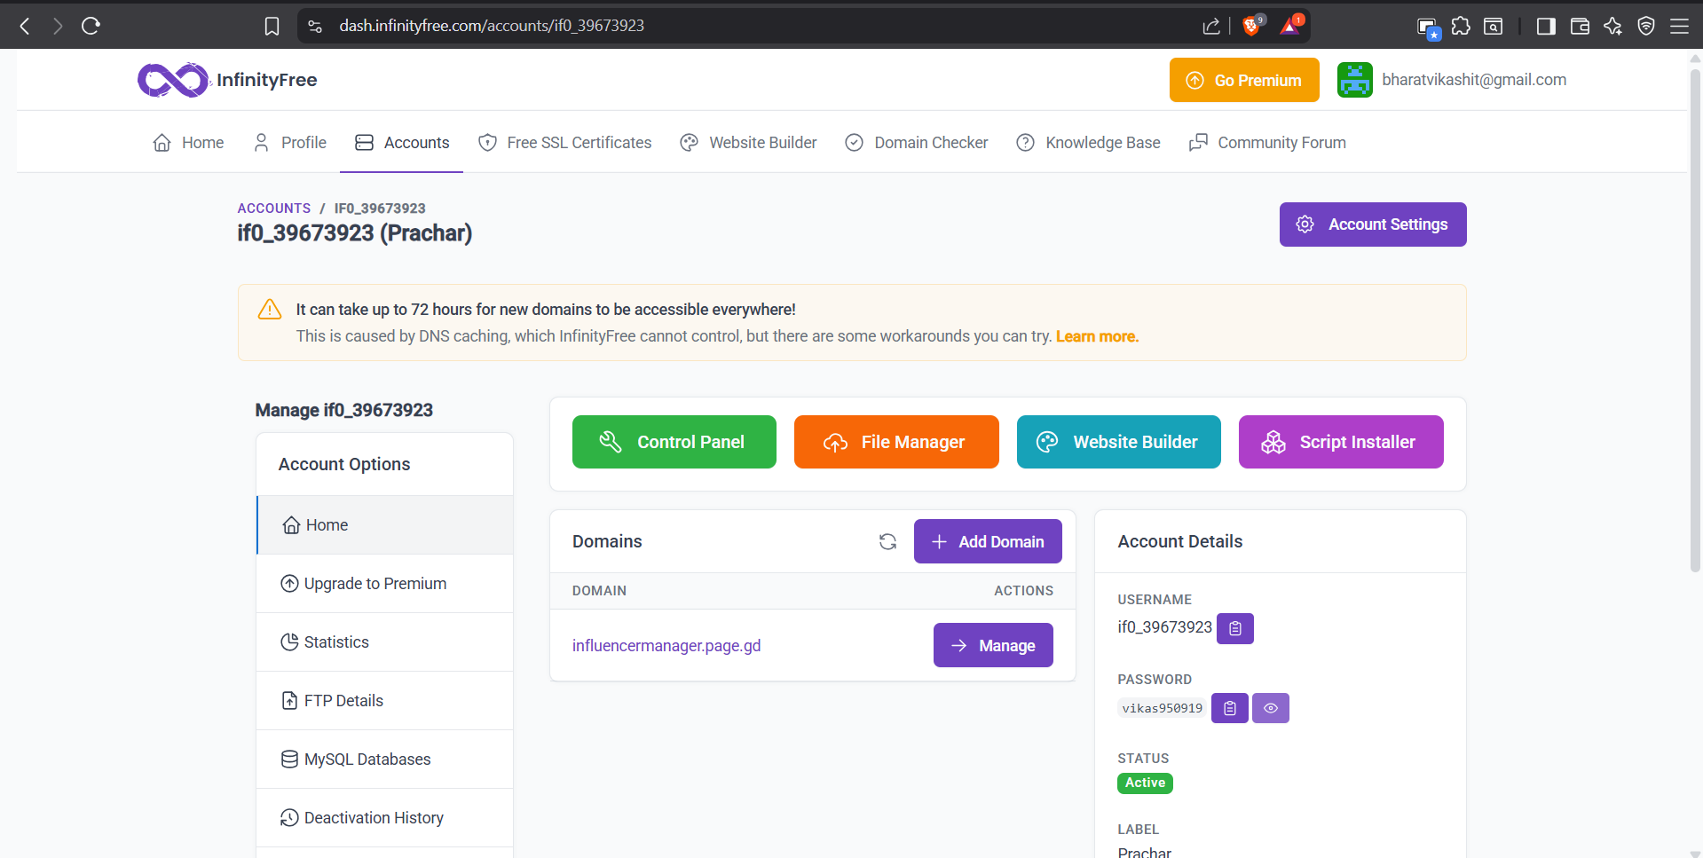Manage influencermanager.page.gd domain

pos(993,645)
